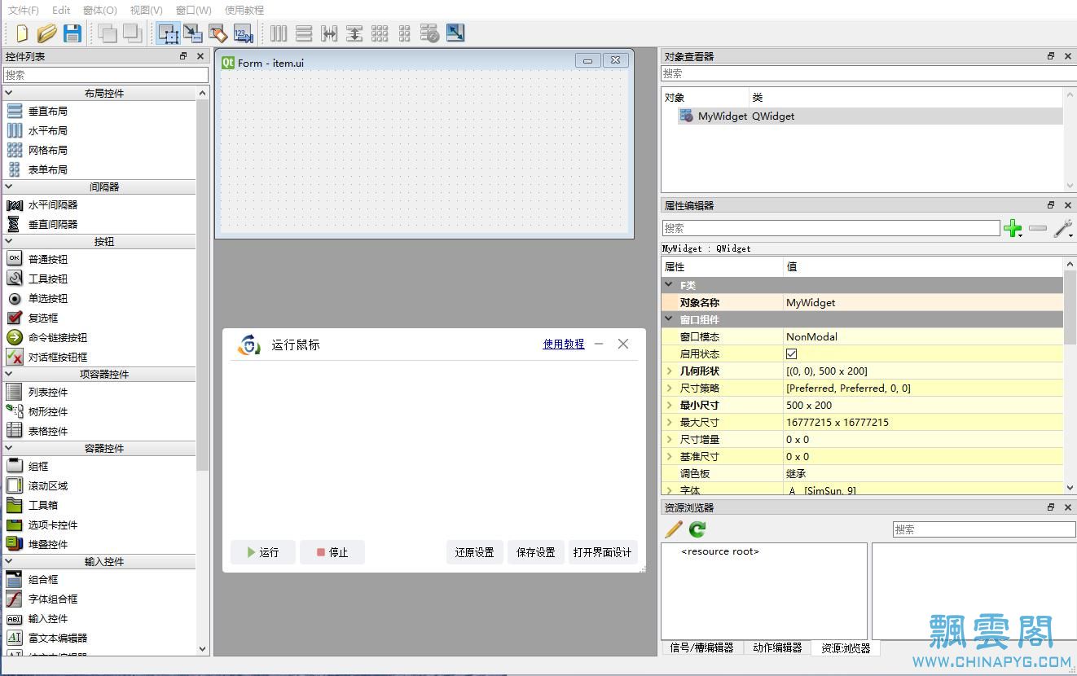Click the green plus add-property icon
Image resolution: width=1077 pixels, height=676 pixels.
pyautogui.click(x=1013, y=229)
